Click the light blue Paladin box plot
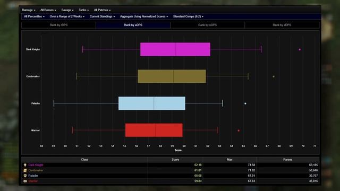The image size is (340, 191). tap(152, 103)
